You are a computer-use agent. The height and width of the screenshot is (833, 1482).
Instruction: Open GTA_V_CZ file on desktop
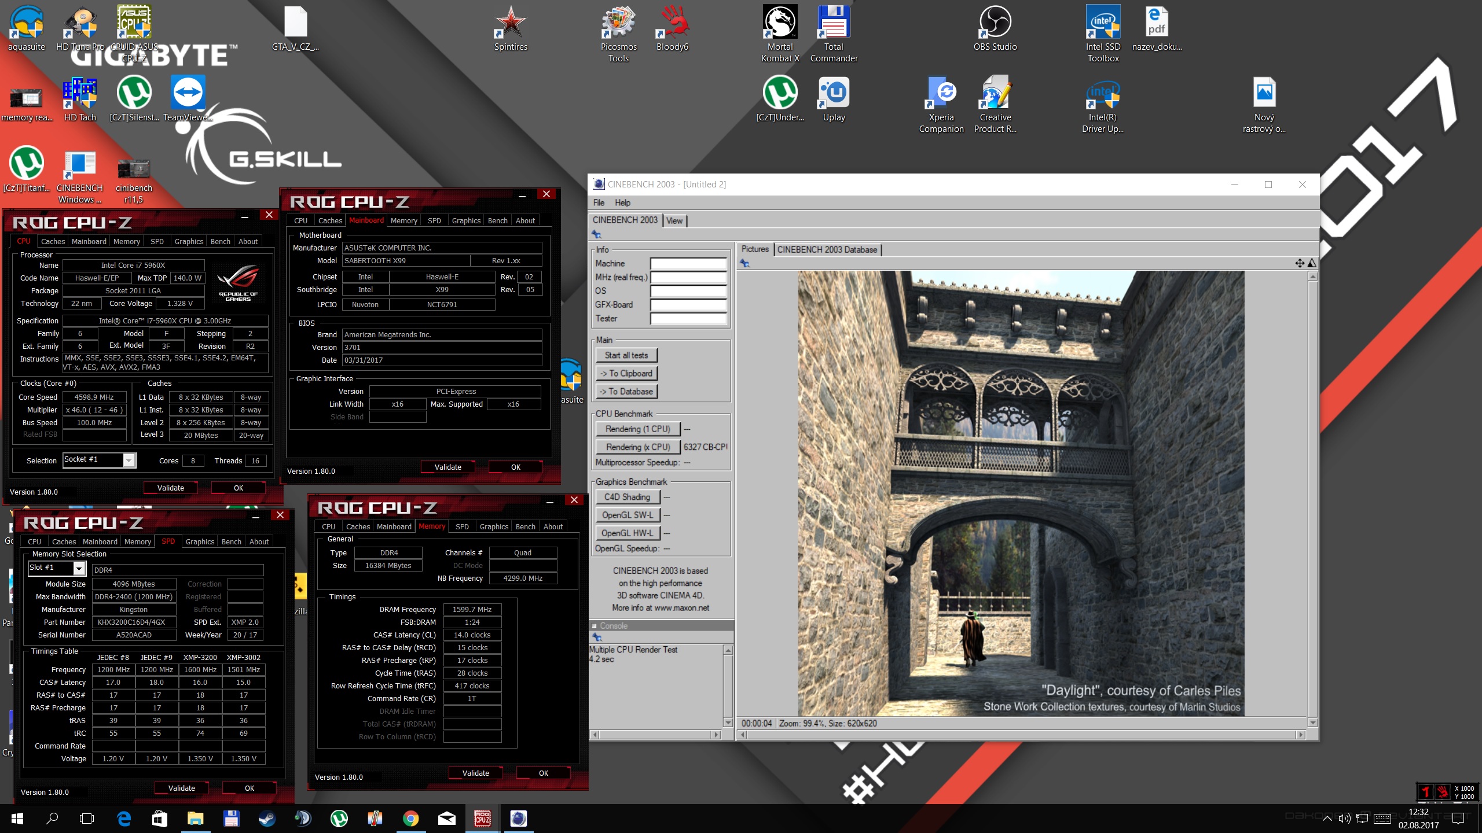tap(295, 28)
